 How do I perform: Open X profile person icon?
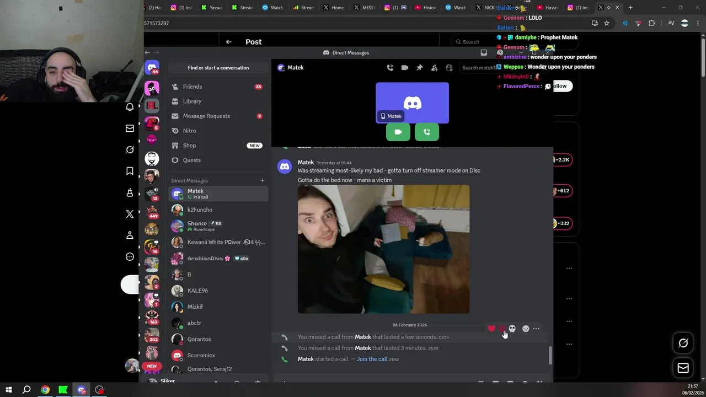click(x=130, y=235)
